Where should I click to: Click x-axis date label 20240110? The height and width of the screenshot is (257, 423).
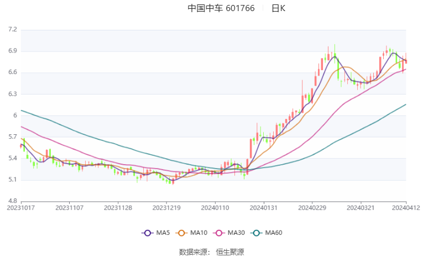[x=215, y=208]
